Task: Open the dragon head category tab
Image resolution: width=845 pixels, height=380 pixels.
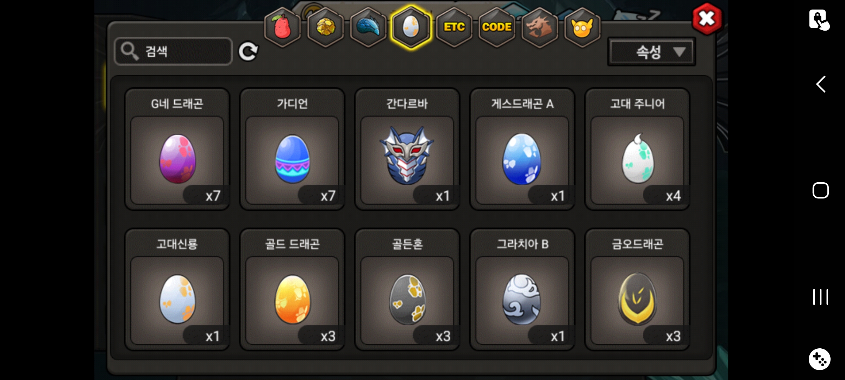Action: tap(539, 27)
